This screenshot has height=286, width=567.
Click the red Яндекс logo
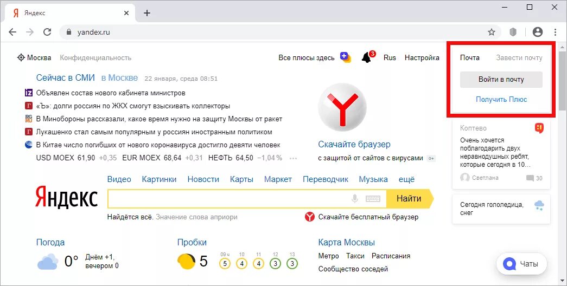[x=67, y=197]
